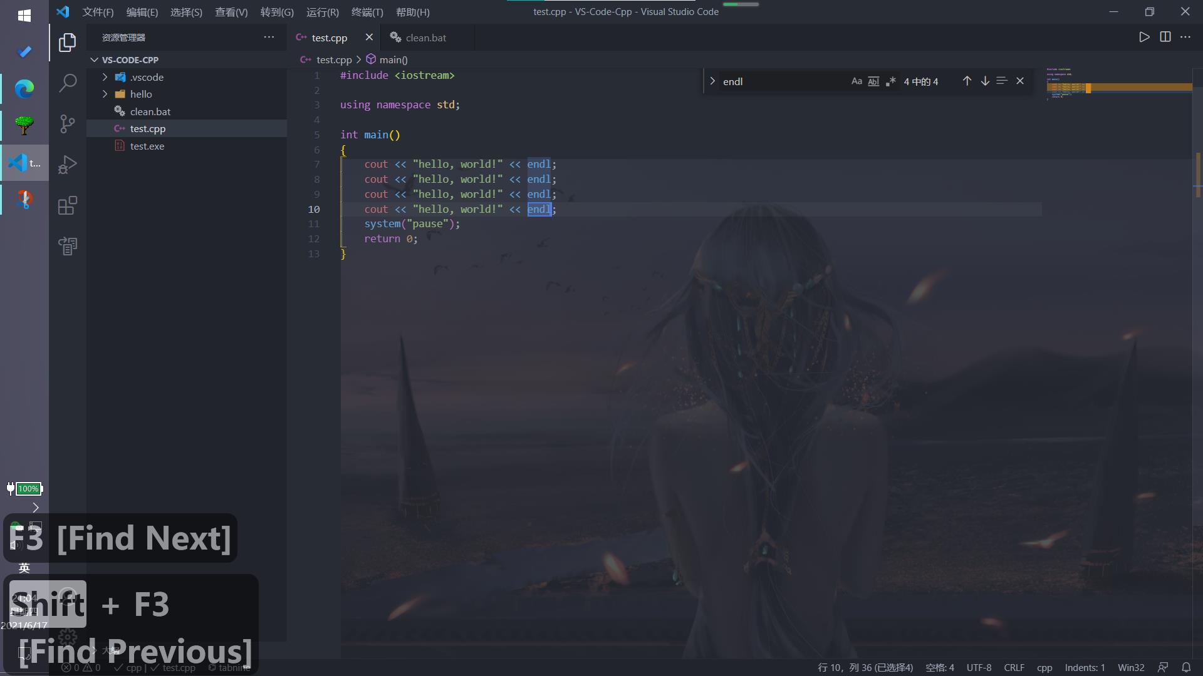Open the sixth activity bar icon below Extensions
1203x676 pixels.
coord(68,246)
